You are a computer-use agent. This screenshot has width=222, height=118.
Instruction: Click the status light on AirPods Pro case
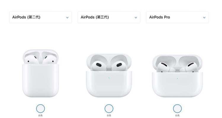tap(177, 79)
